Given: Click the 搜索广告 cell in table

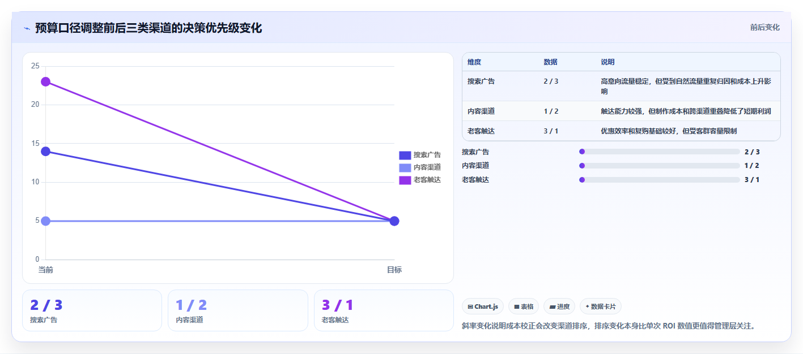Looking at the screenshot, I should coord(481,81).
